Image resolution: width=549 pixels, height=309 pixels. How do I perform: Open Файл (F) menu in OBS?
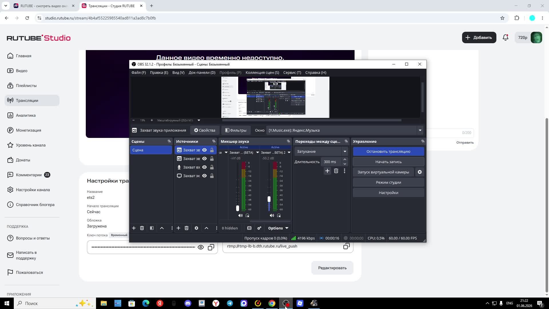[x=139, y=73]
